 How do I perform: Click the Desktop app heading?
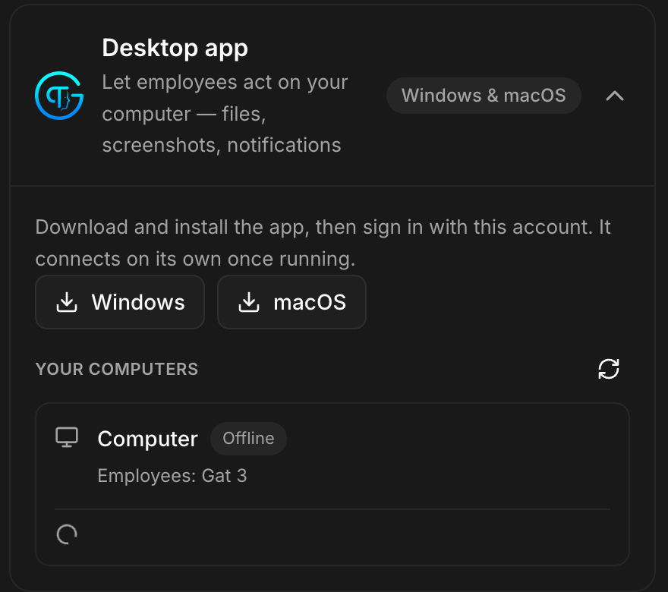click(175, 48)
